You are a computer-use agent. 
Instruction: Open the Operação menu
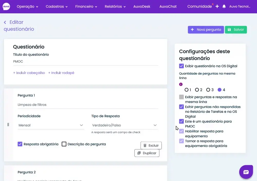pyautogui.click(x=27, y=7)
